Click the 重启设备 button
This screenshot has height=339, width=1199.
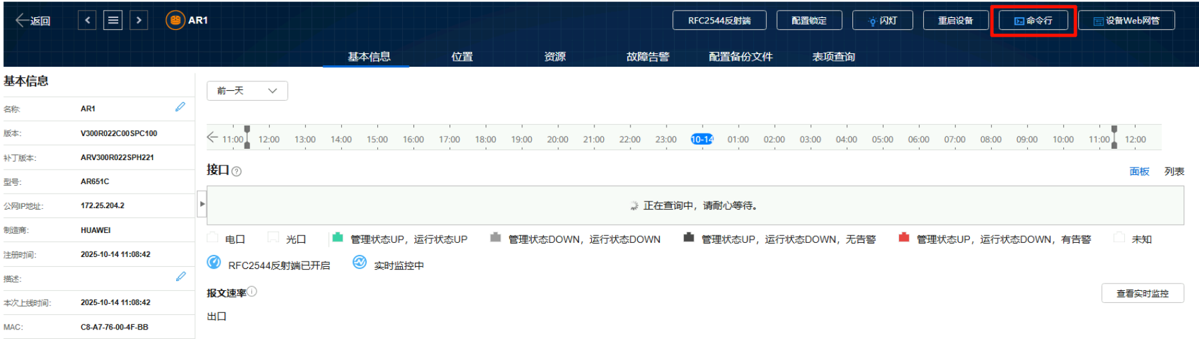[x=955, y=21]
